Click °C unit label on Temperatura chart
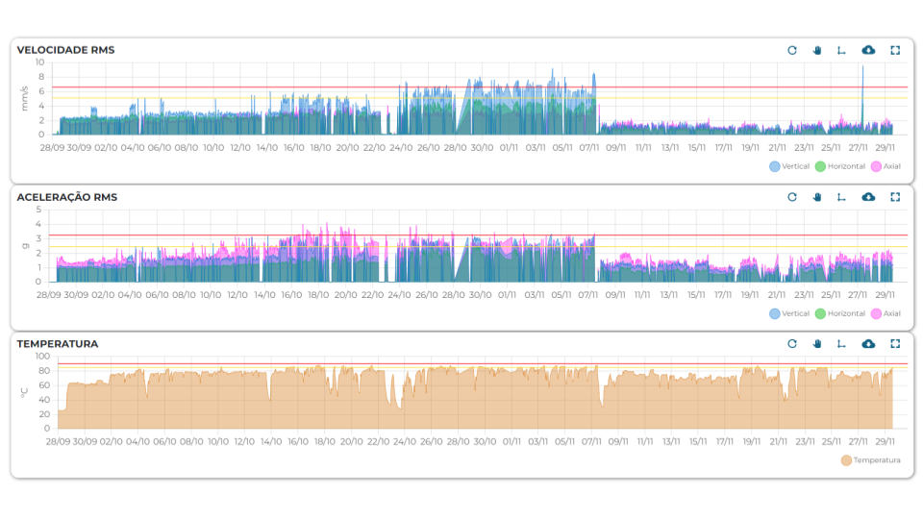Screen dimensions: 923x519 tap(24, 392)
